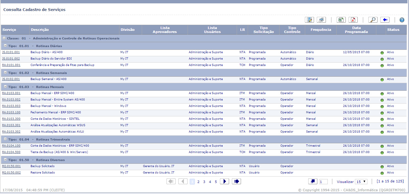Image resolution: width=409 pixels, height=194 pixels.
Task: Click the blue back arrow toolbar icon
Action: pos(385,20)
